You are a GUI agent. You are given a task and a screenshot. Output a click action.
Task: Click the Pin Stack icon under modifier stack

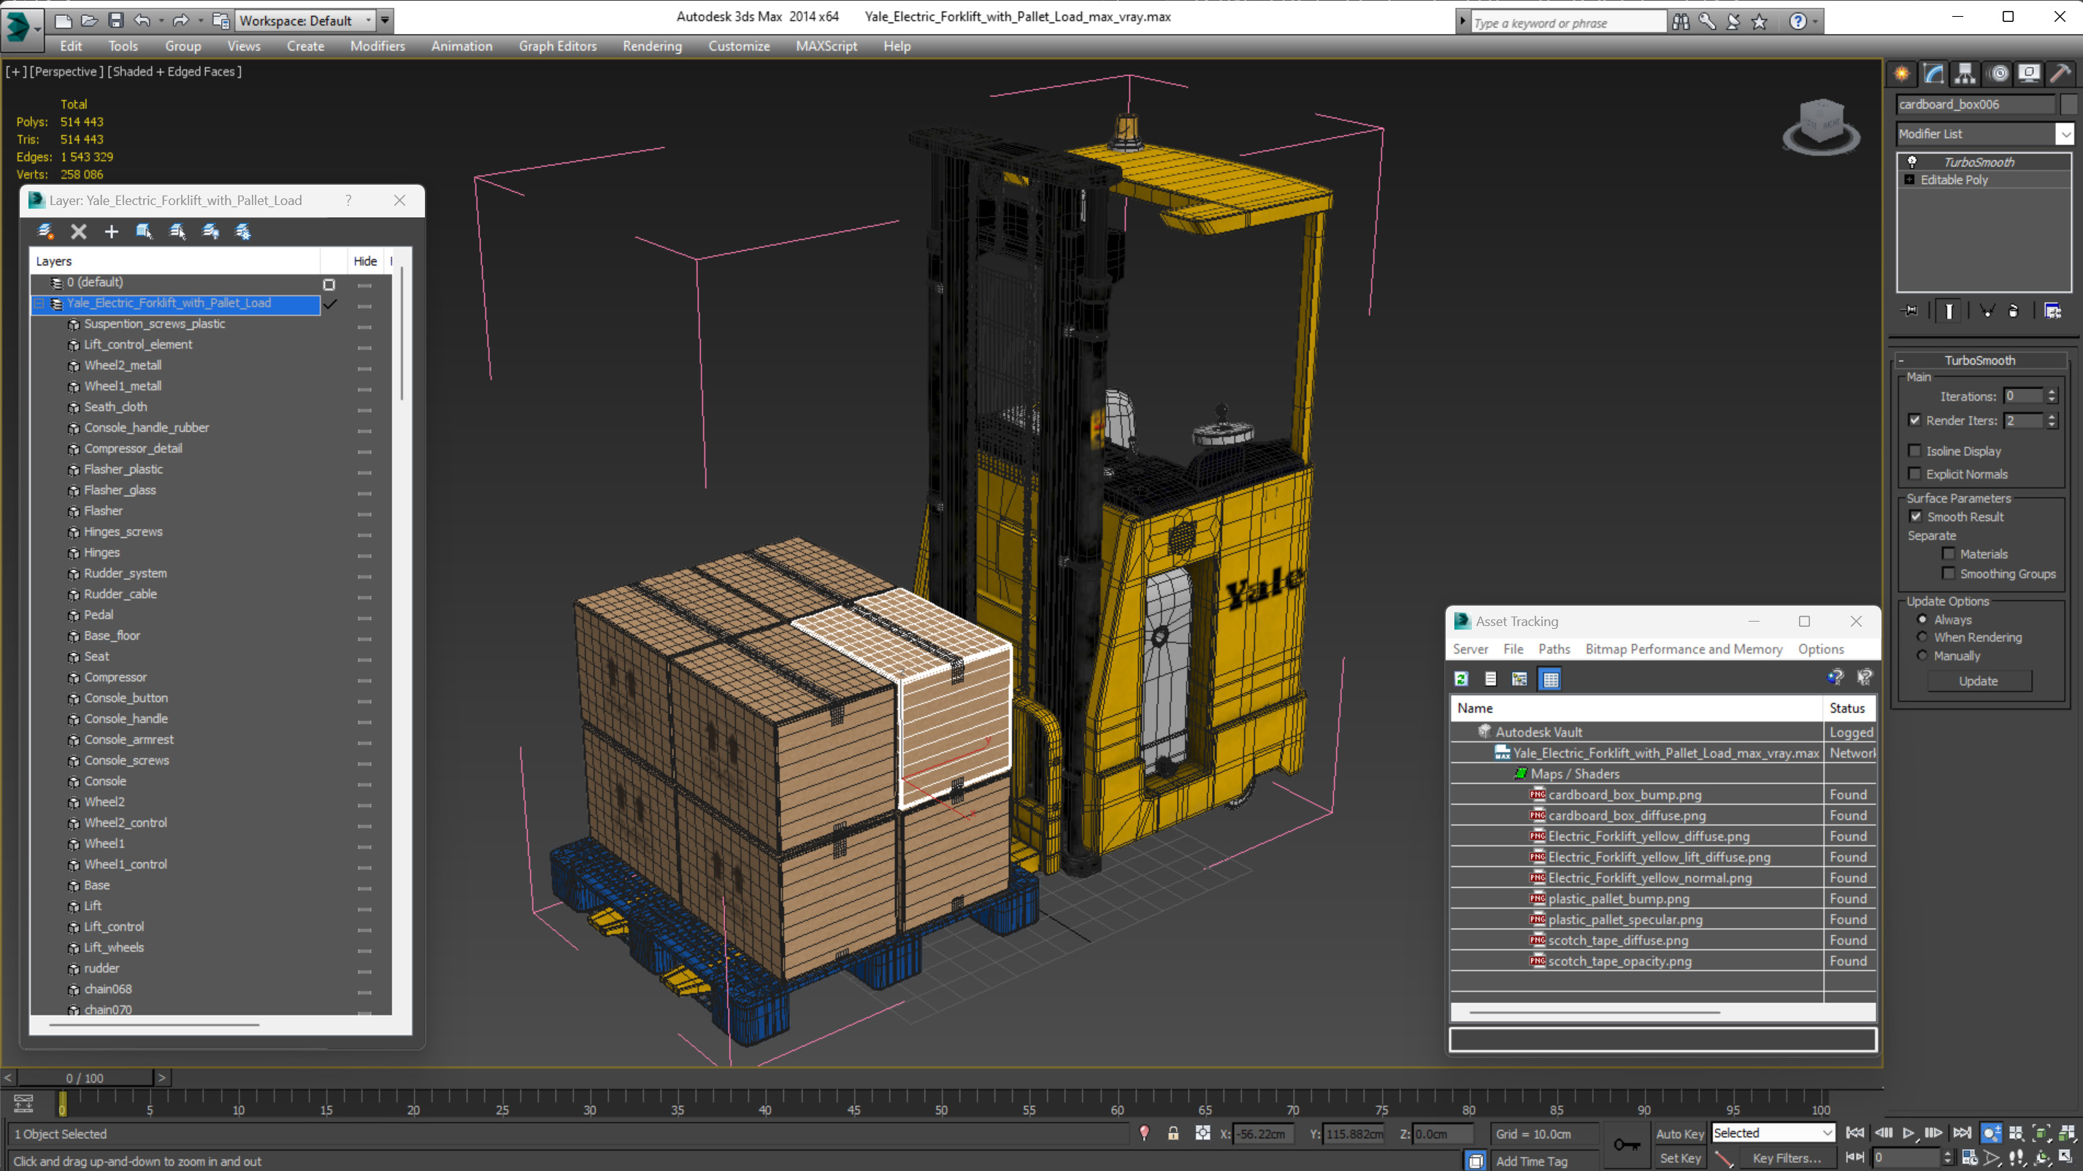click(x=1909, y=311)
